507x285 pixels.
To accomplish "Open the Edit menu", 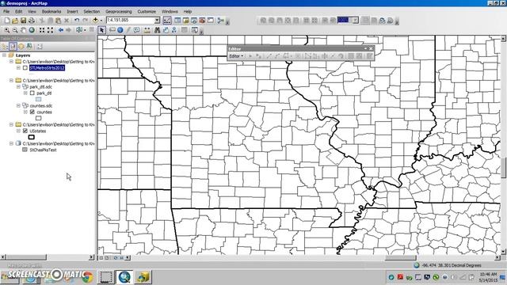I will click(19, 11).
